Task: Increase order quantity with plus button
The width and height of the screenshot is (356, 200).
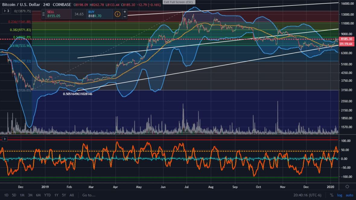Action: (x=125, y=11)
